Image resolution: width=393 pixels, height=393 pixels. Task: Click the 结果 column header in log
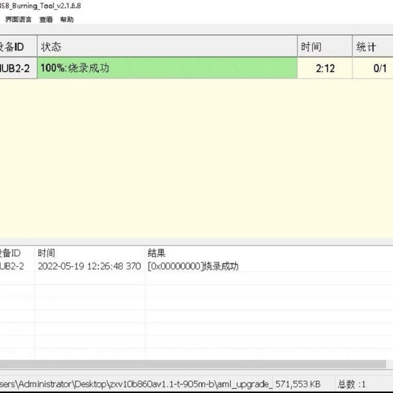pos(157,253)
